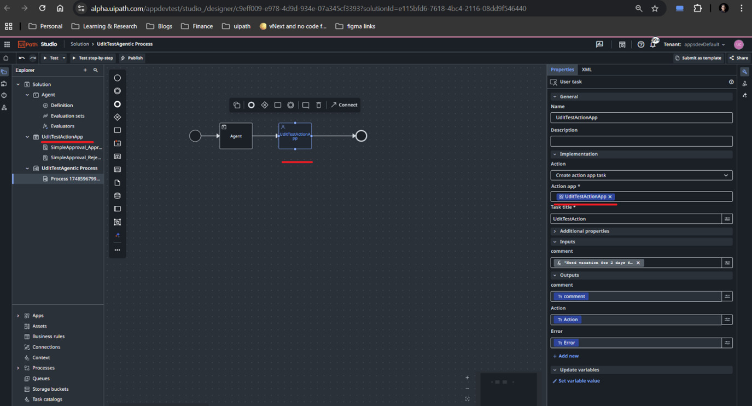Select the gateway diamond in the palette
Screen dimensions: 752x406
(x=117, y=118)
